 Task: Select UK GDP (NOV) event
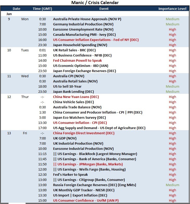coord(65,138)
